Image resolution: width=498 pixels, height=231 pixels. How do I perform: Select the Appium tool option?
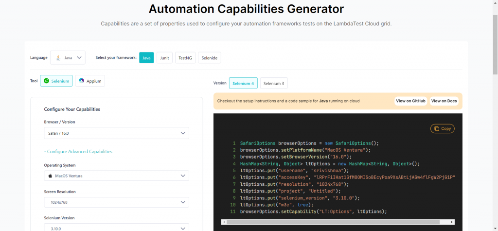pyautogui.click(x=90, y=81)
